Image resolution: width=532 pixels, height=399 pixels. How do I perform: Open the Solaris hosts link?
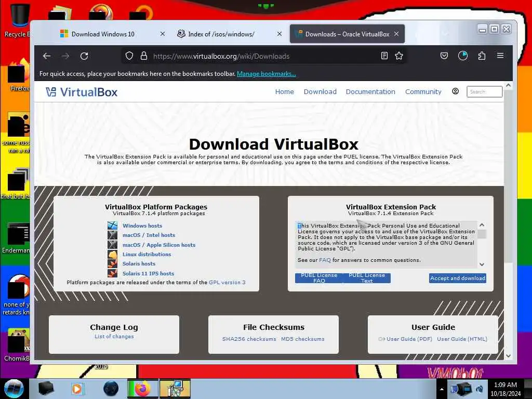pyautogui.click(x=139, y=263)
